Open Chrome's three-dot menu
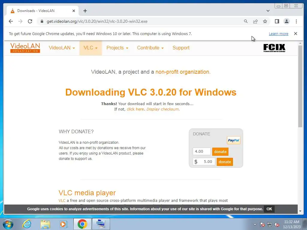The image size is (307, 230). click(x=296, y=21)
